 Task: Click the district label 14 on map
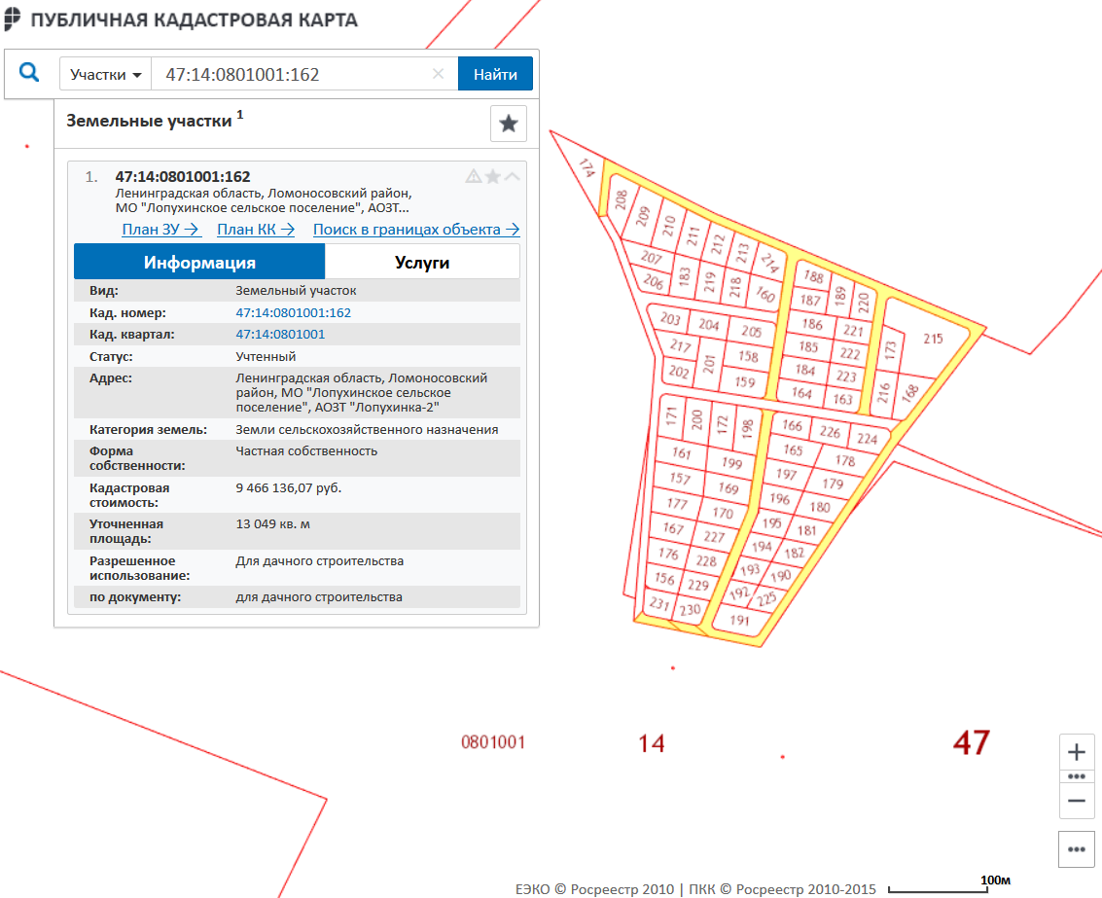652,744
